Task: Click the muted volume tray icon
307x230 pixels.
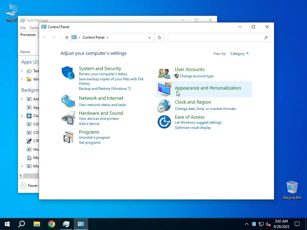Action: (268, 224)
